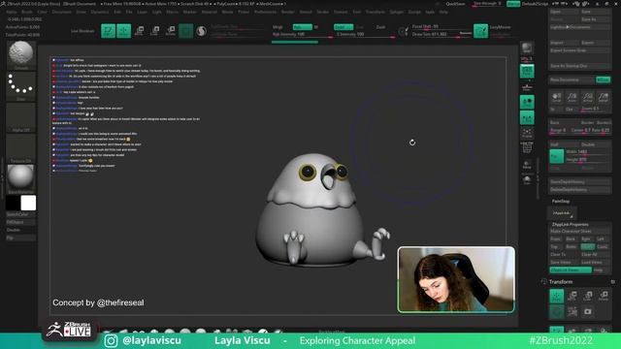Screen dimensions: 621x349
Task: Open the Preferences menu
Action: 265,12
